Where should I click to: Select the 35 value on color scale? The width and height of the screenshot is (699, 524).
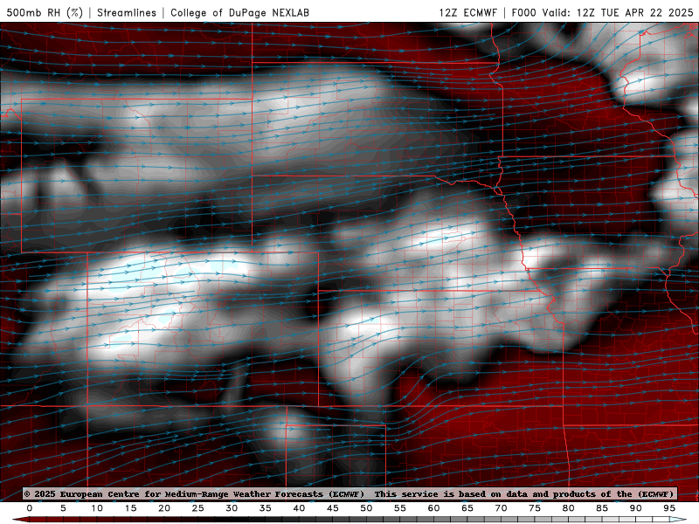tap(266, 508)
